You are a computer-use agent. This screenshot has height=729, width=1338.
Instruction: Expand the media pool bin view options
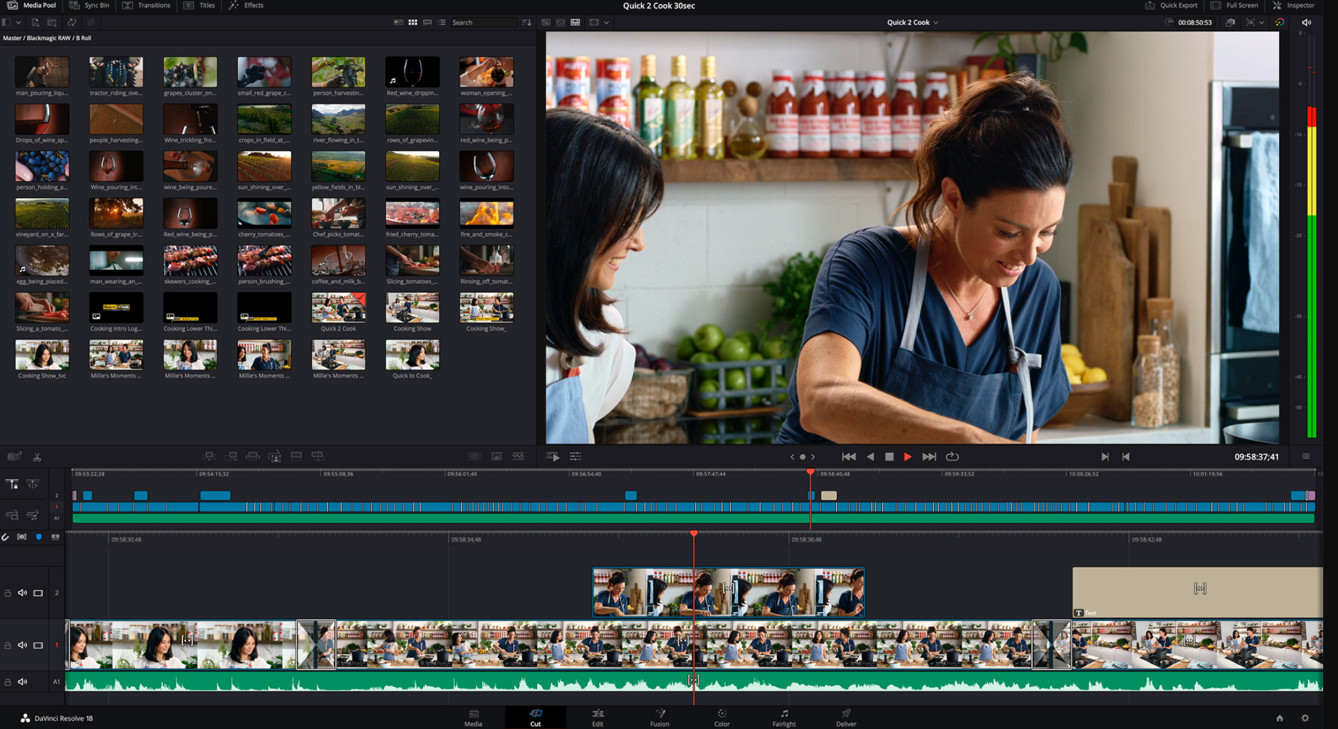(x=19, y=22)
